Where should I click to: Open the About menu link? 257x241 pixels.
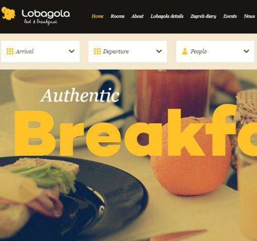[x=137, y=16]
